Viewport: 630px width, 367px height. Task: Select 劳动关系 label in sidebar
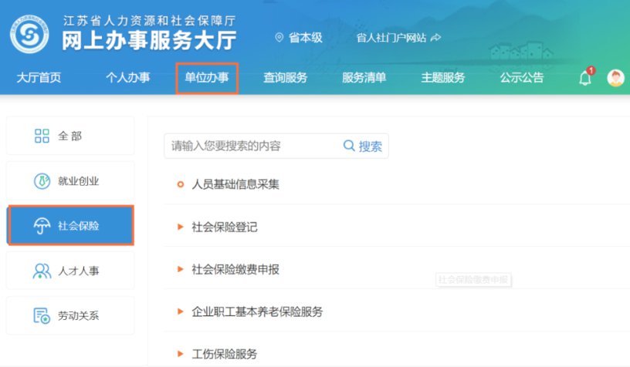78,315
